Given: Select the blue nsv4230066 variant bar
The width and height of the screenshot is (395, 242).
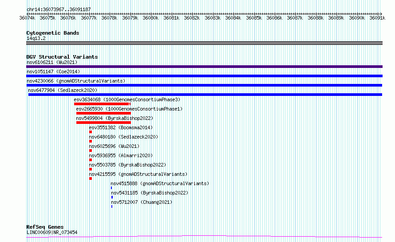Looking at the screenshot, I should 204,85.
